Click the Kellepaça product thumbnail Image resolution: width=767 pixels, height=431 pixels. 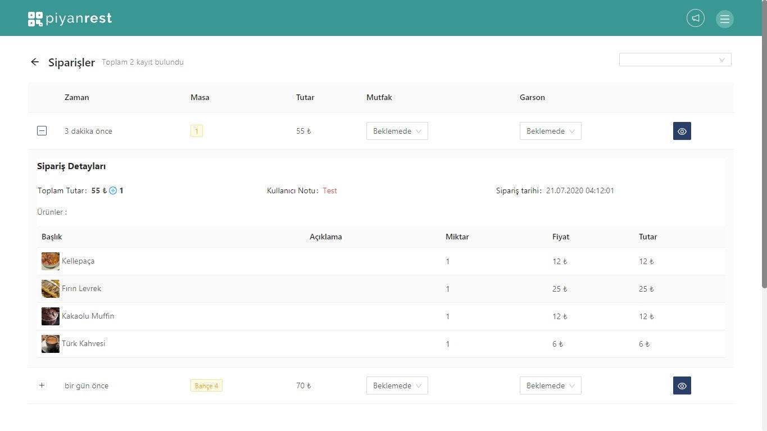[x=50, y=261]
